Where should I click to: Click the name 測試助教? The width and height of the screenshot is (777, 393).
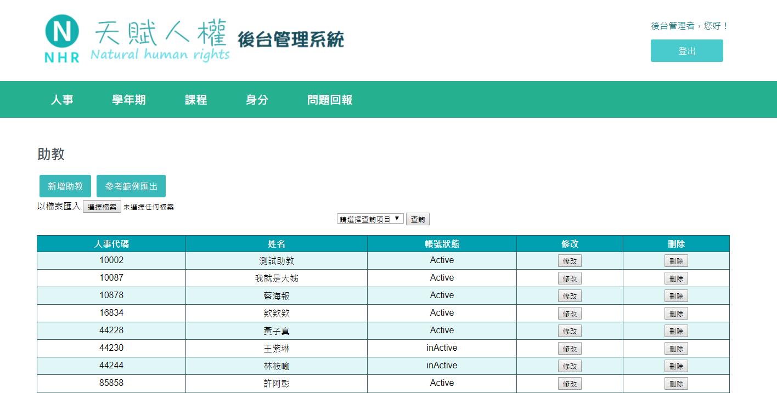tap(277, 261)
